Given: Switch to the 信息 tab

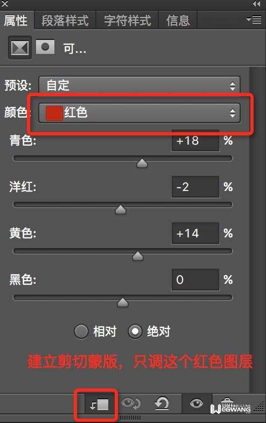Looking at the screenshot, I should tap(178, 21).
